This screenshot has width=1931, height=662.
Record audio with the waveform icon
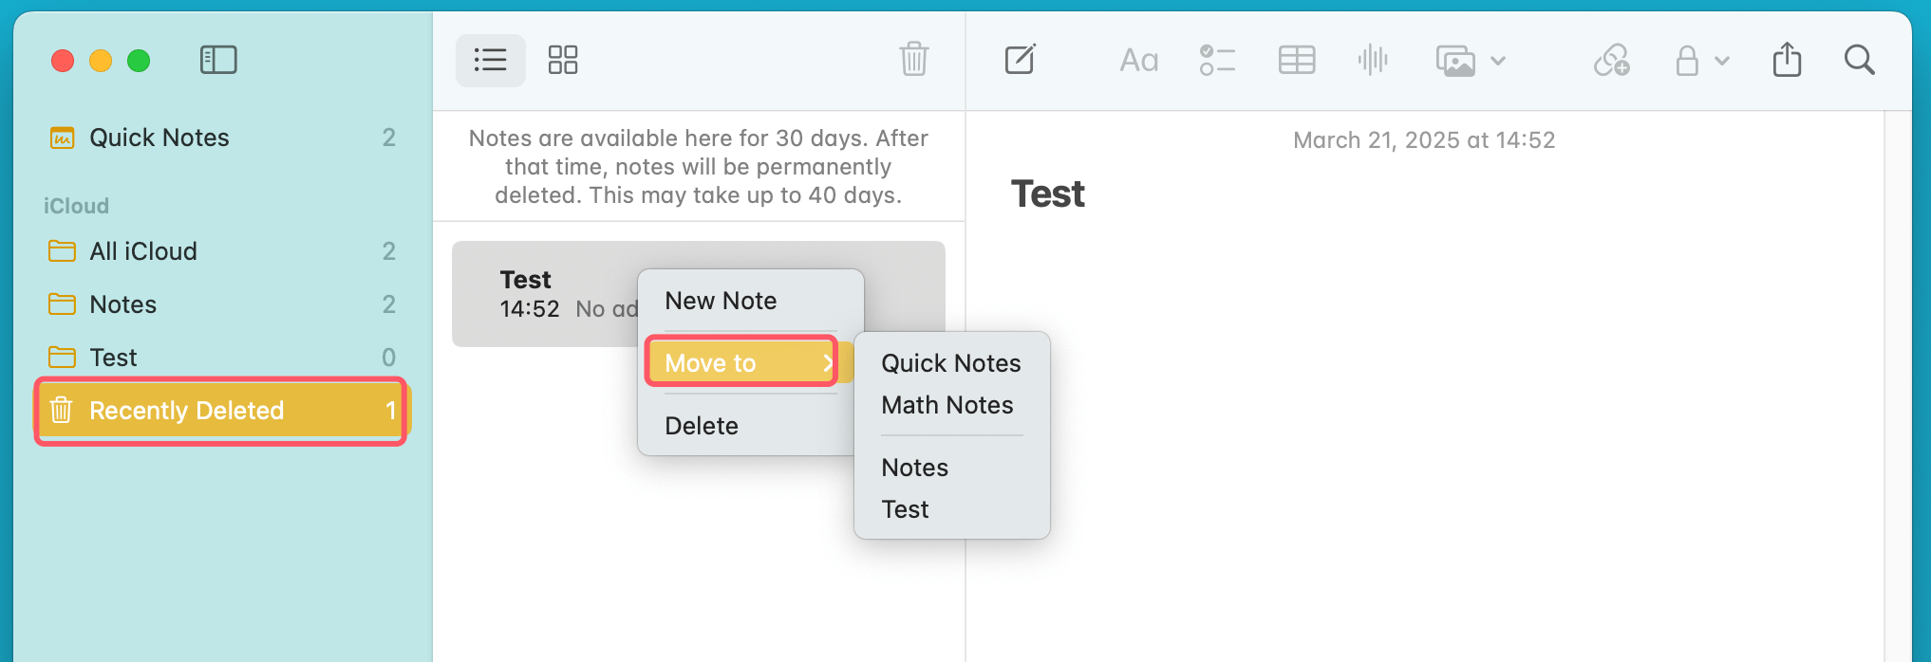click(1373, 61)
